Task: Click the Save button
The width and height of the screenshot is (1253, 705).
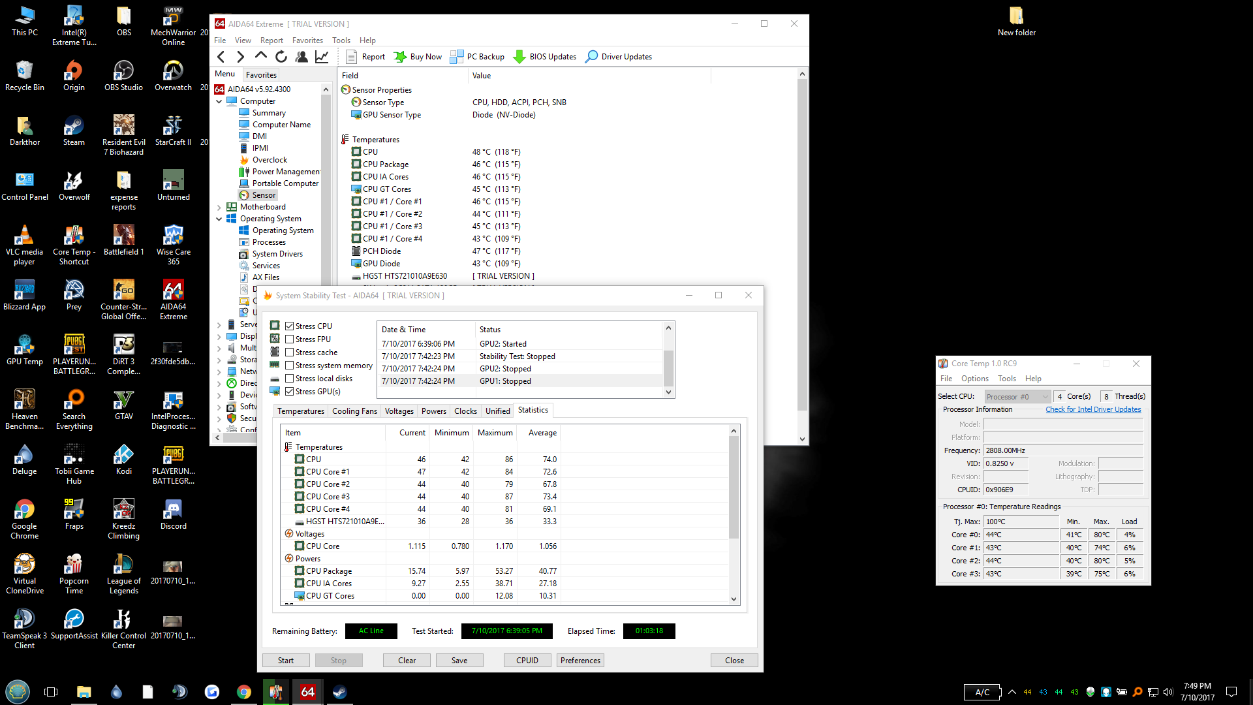Action: click(459, 661)
